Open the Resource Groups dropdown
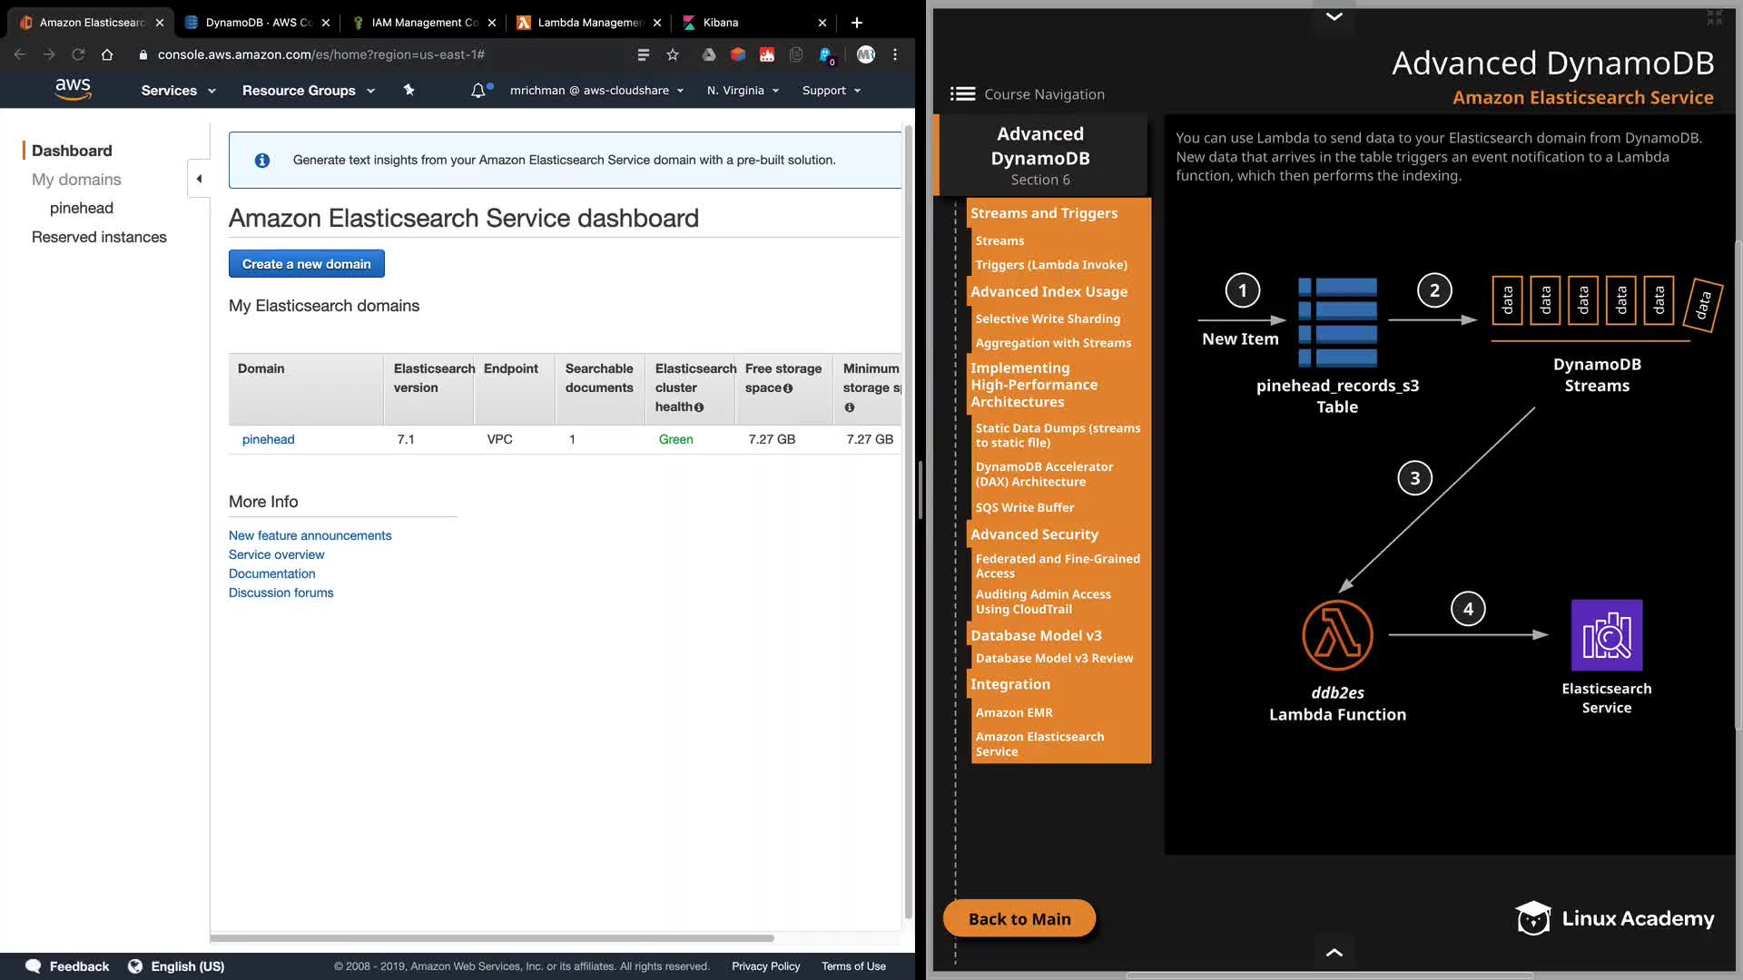Image resolution: width=1743 pixels, height=980 pixels. 308,90
